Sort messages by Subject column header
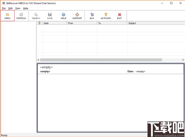This screenshot has height=137, width=185. 156,23
